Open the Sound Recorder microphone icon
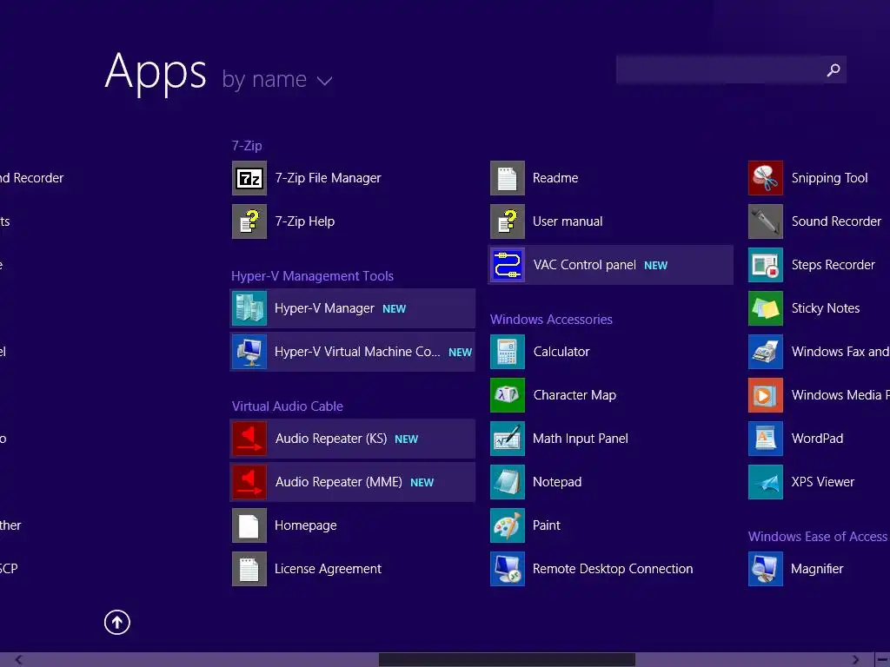 pyautogui.click(x=766, y=221)
